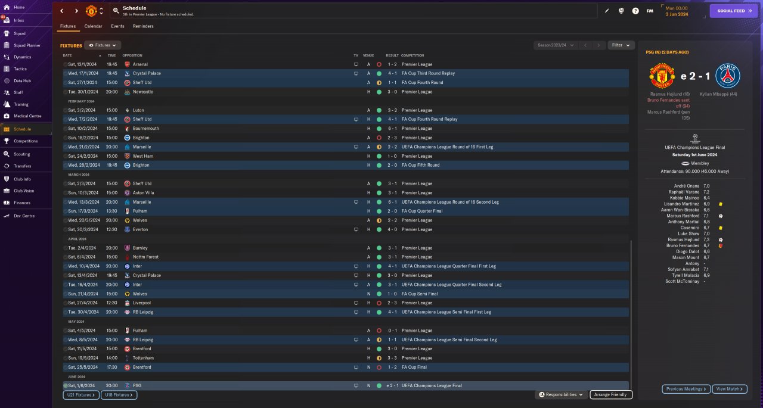Open Dynamics in the sidebar
Screen dimensions: 763x408
[22, 57]
